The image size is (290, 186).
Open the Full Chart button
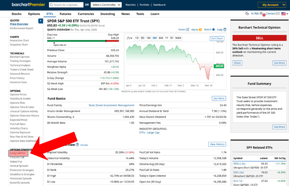click(x=217, y=38)
